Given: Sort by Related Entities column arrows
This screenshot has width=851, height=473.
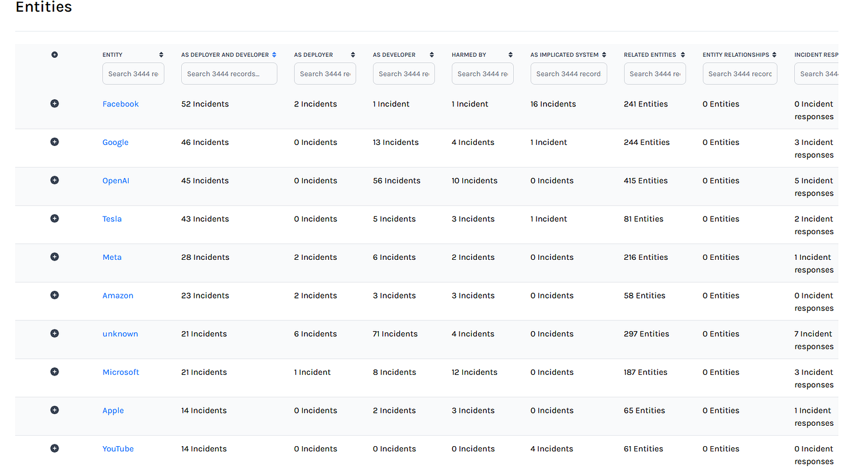Looking at the screenshot, I should pyautogui.click(x=683, y=55).
